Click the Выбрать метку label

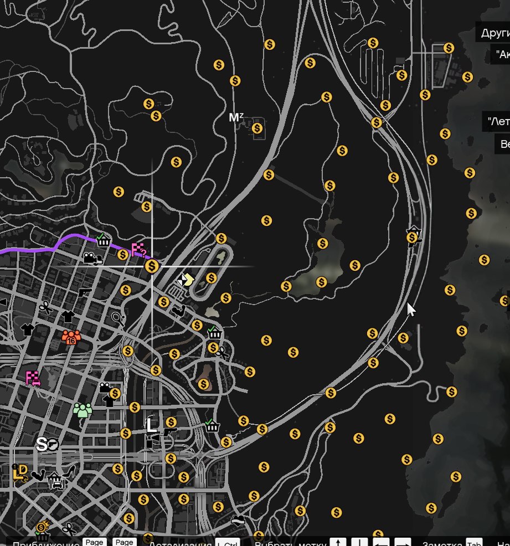[291, 543]
